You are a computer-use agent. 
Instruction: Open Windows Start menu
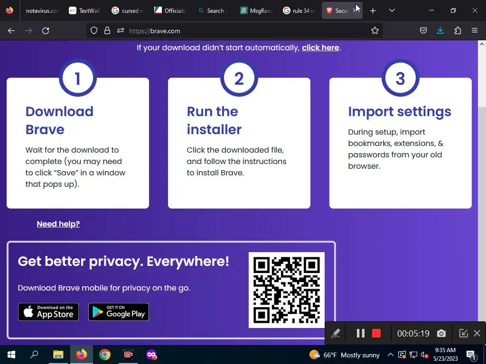point(11,355)
